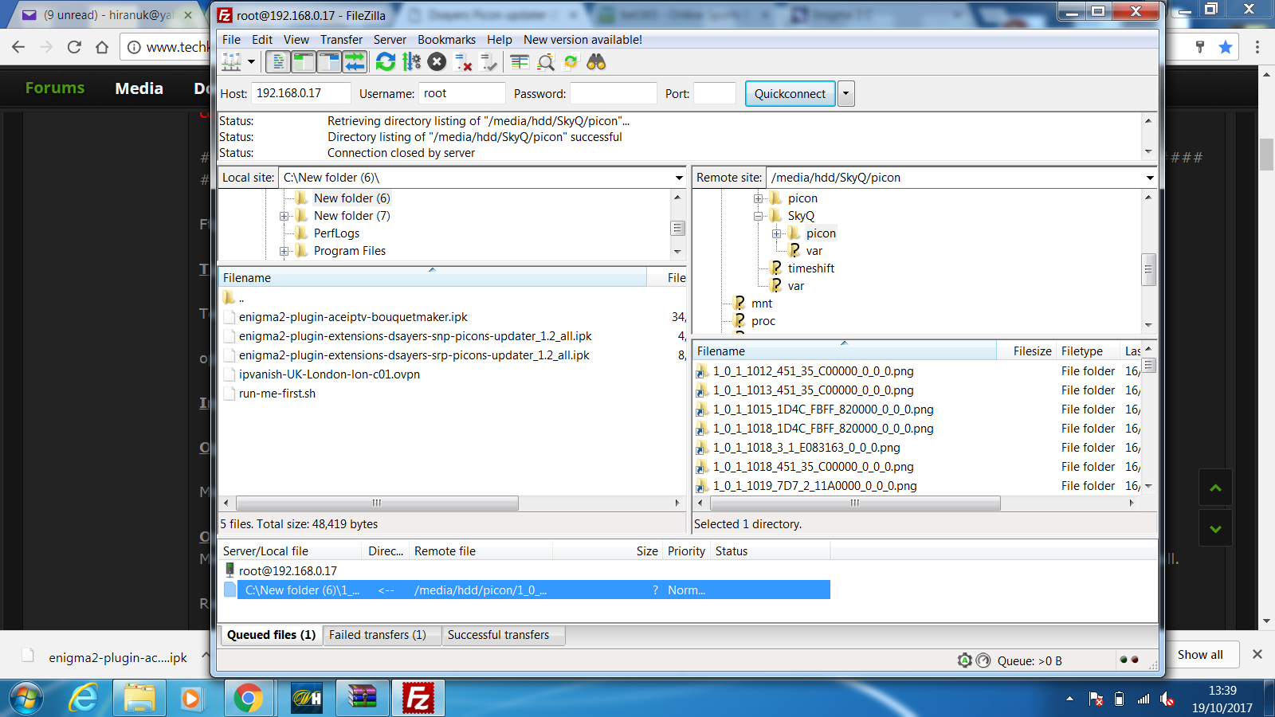The height and width of the screenshot is (717, 1275).
Task: Click the local file list horizontal scrollbar
Action: (453, 503)
